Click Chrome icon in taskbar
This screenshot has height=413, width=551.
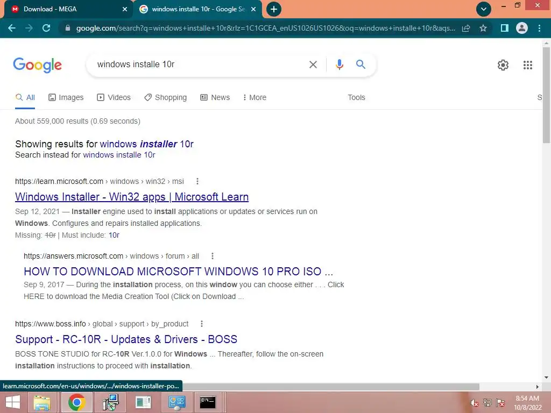coord(76,402)
